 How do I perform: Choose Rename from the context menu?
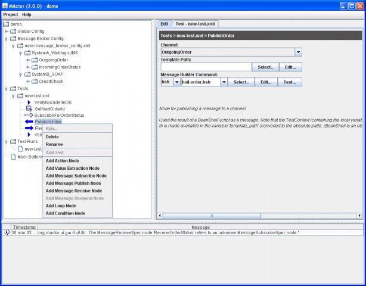(77, 144)
